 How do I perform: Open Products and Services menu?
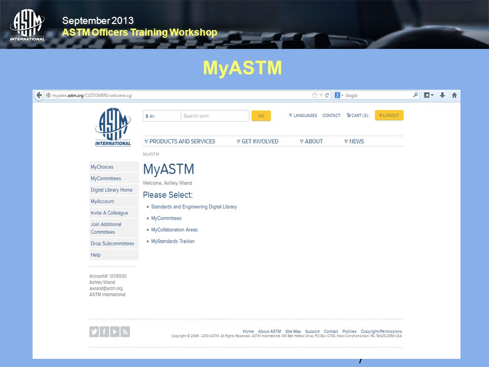tap(180, 141)
